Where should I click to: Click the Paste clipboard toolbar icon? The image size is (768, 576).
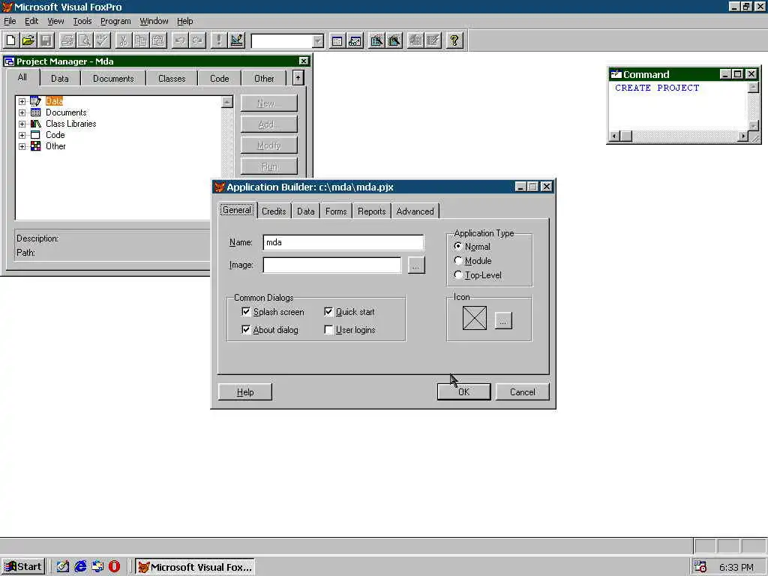pos(159,40)
